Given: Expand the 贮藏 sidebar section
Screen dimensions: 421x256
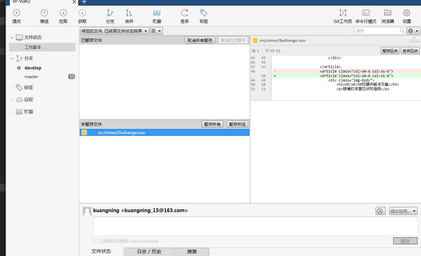Looking at the screenshot, I should [12, 112].
